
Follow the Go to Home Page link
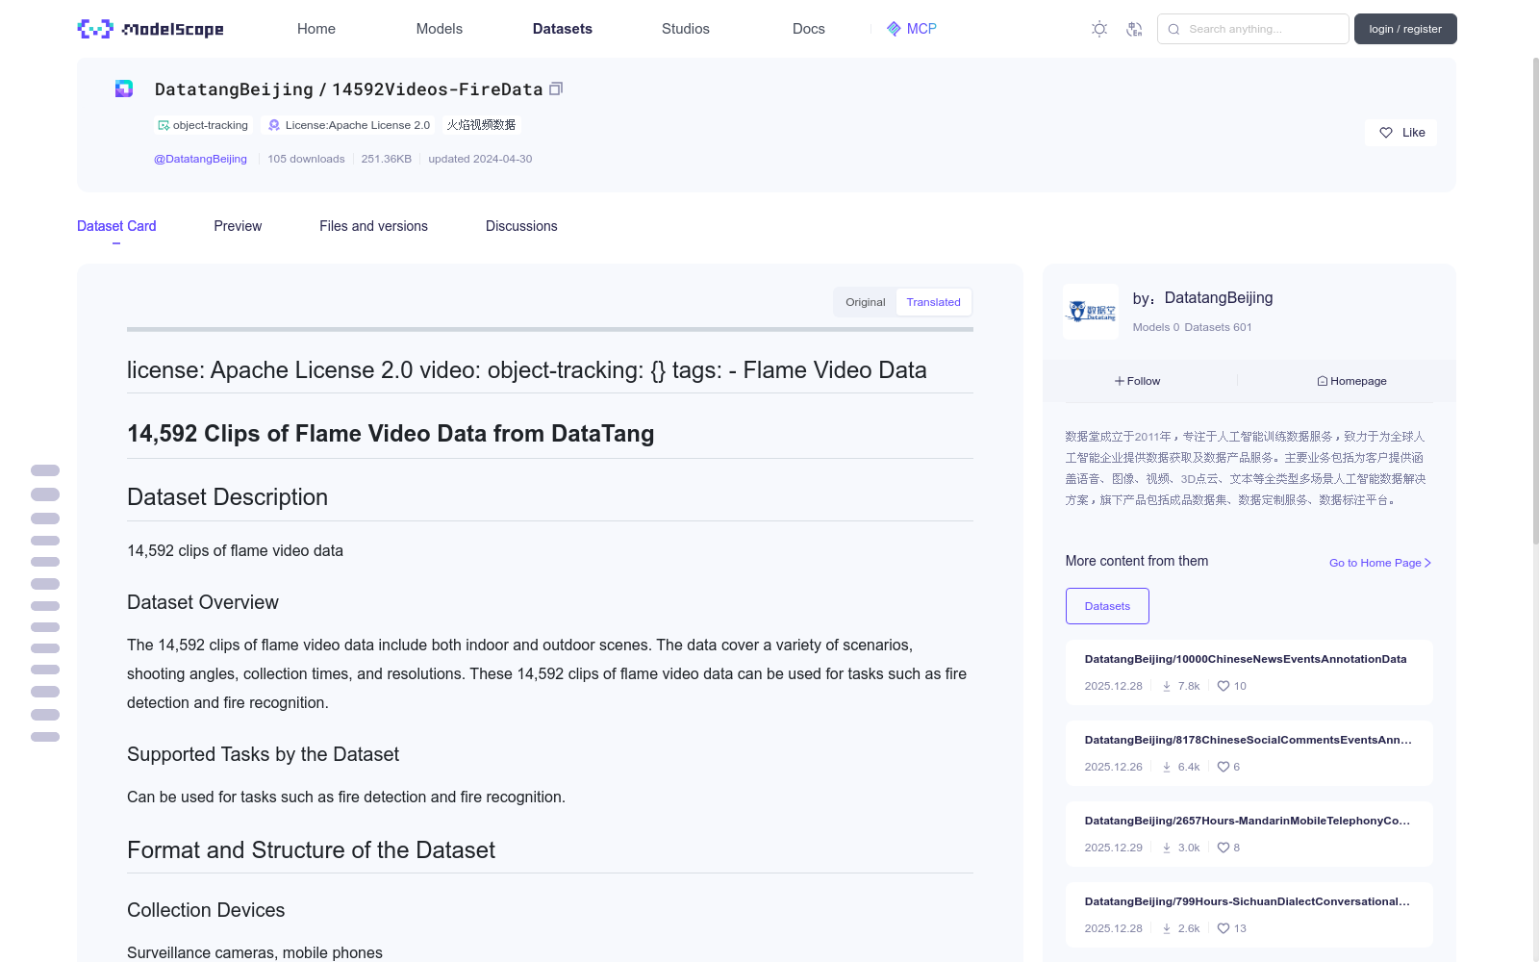pos(1380,563)
